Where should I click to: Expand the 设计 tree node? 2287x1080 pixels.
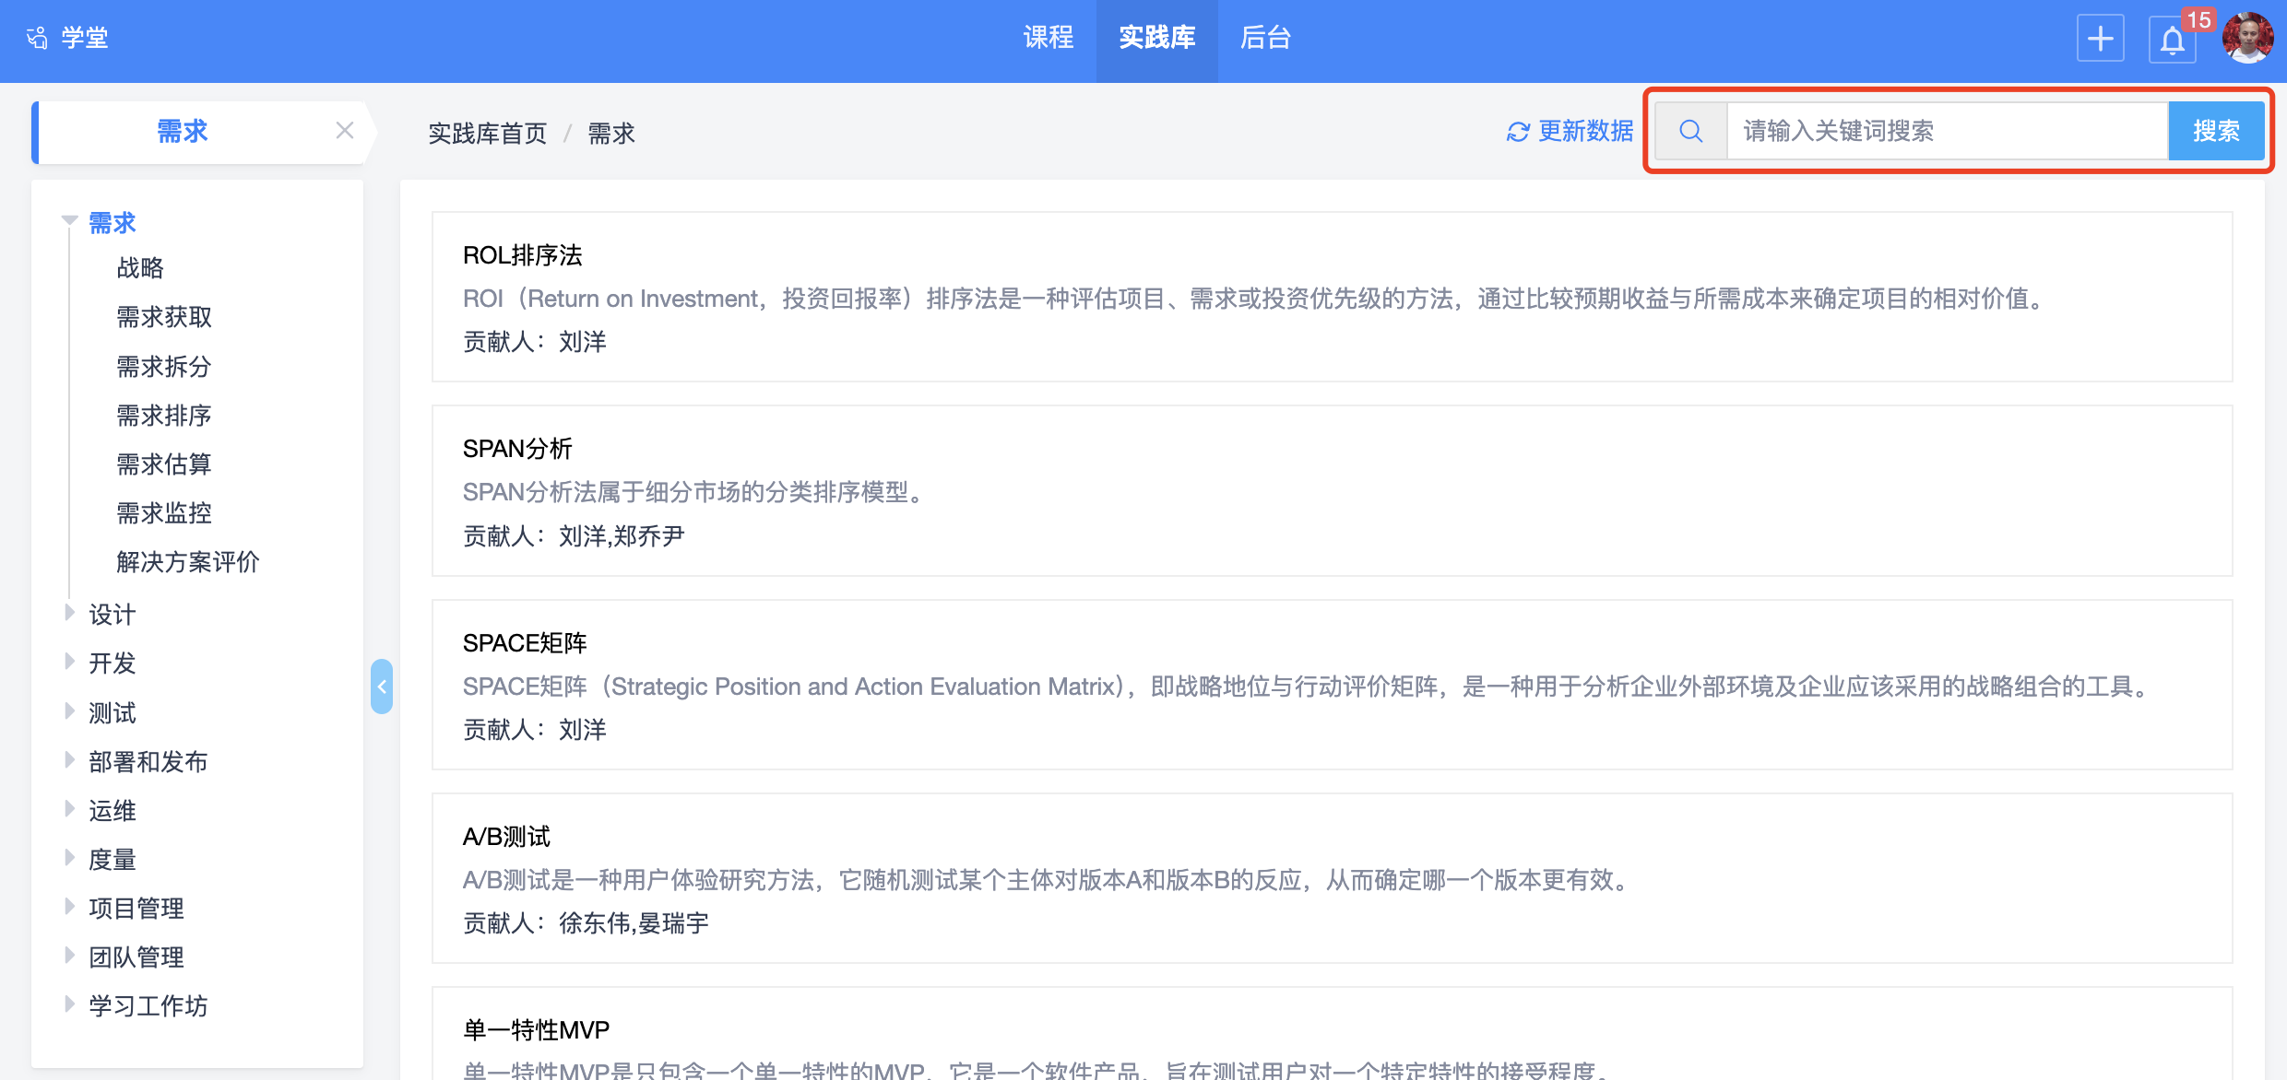point(69,613)
